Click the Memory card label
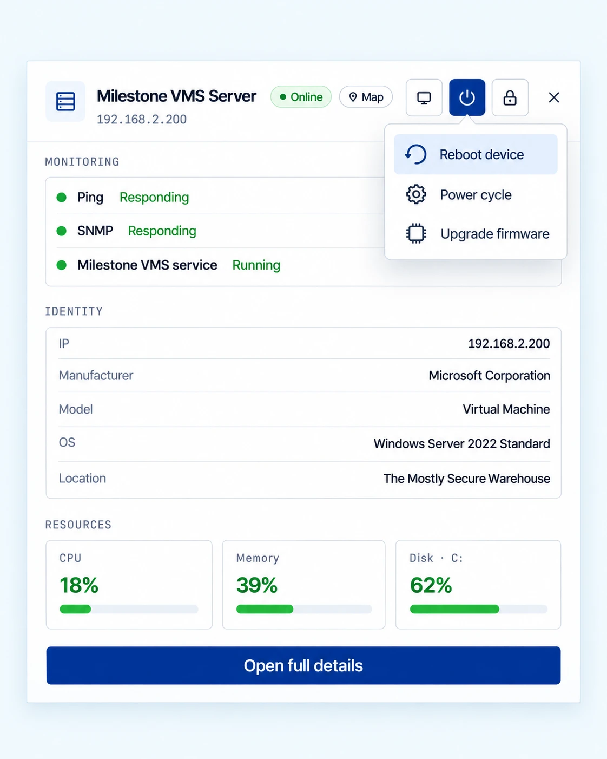 click(258, 558)
